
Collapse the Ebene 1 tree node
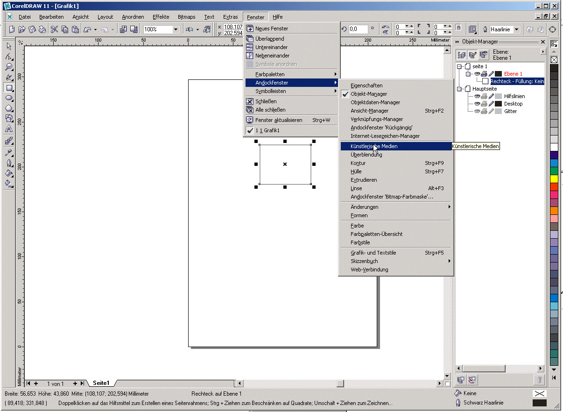pyautogui.click(x=467, y=74)
